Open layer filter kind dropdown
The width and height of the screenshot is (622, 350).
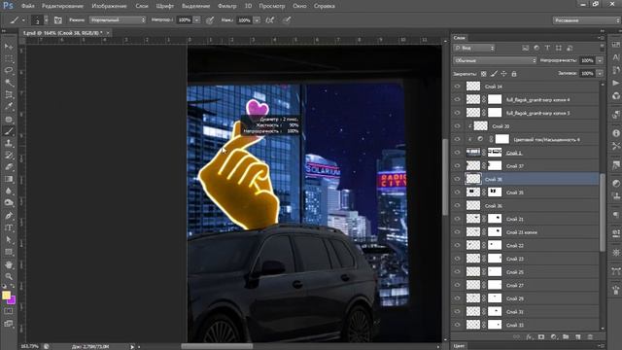click(474, 48)
